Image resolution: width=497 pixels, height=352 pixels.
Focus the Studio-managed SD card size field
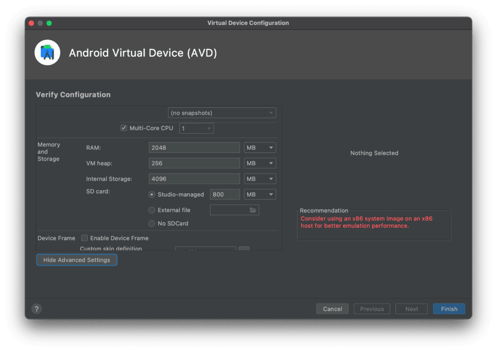pos(225,195)
